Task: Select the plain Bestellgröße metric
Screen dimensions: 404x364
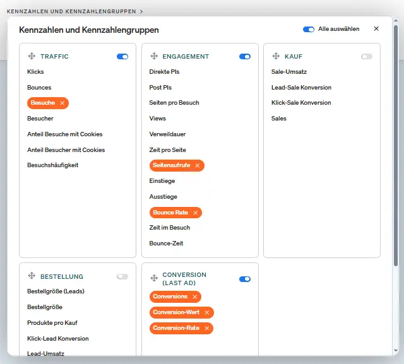Action: coord(45,307)
